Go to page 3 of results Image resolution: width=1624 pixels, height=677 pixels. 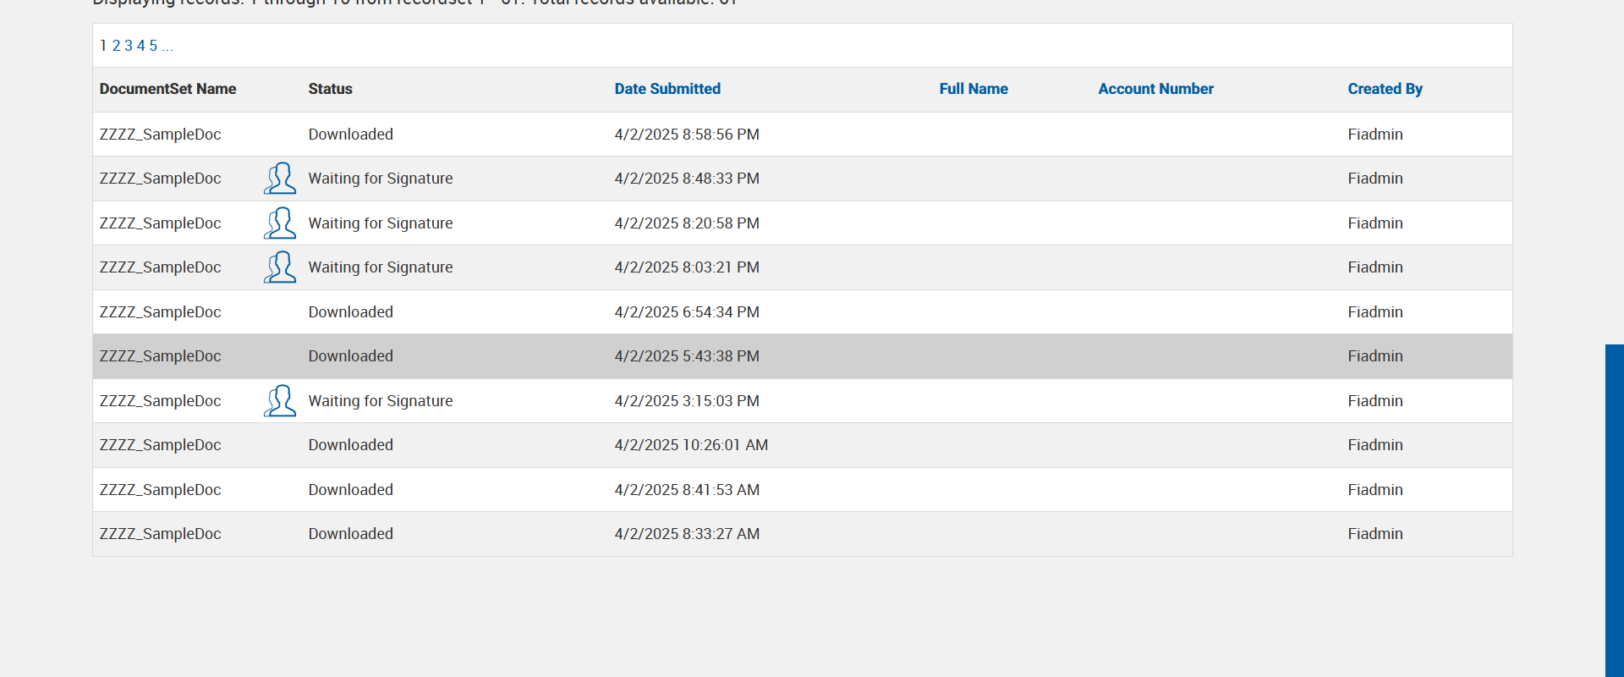(129, 46)
